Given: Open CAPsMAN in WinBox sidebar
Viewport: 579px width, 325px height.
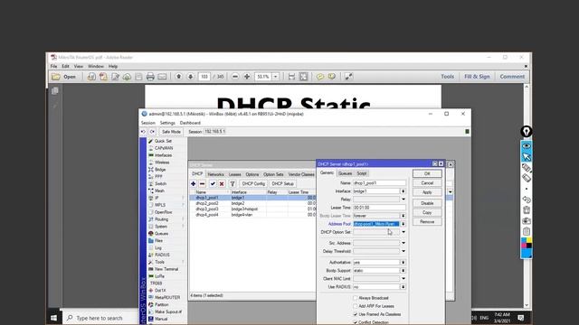Looking at the screenshot, I should 164,148.
